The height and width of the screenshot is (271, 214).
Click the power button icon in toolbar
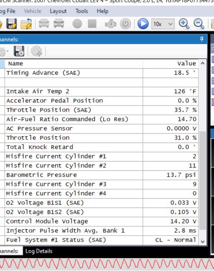click(x=125, y=24)
